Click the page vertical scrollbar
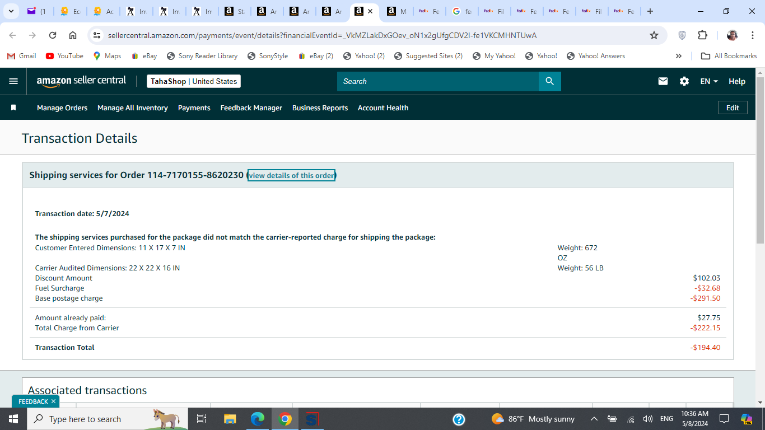The image size is (765, 430). tap(760, 160)
